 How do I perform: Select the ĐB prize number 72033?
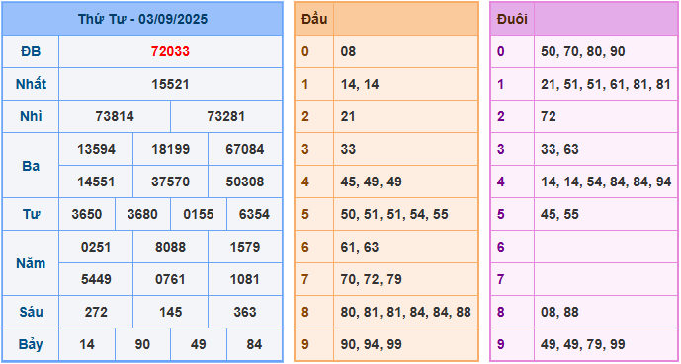pyautogui.click(x=170, y=51)
